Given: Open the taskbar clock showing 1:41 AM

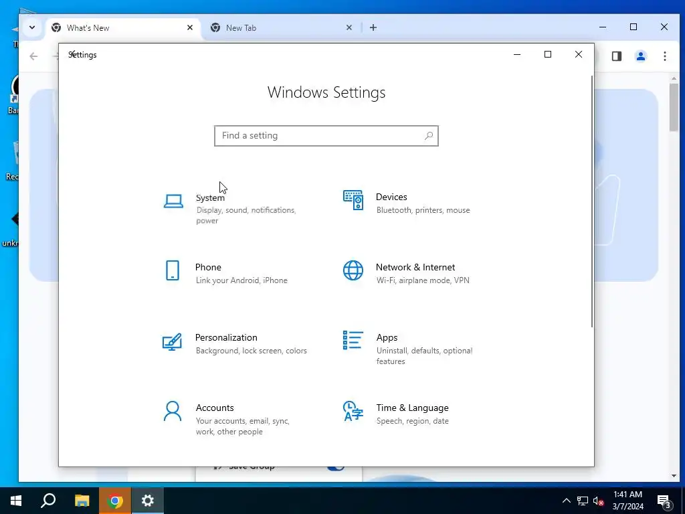Looking at the screenshot, I should 627,501.
